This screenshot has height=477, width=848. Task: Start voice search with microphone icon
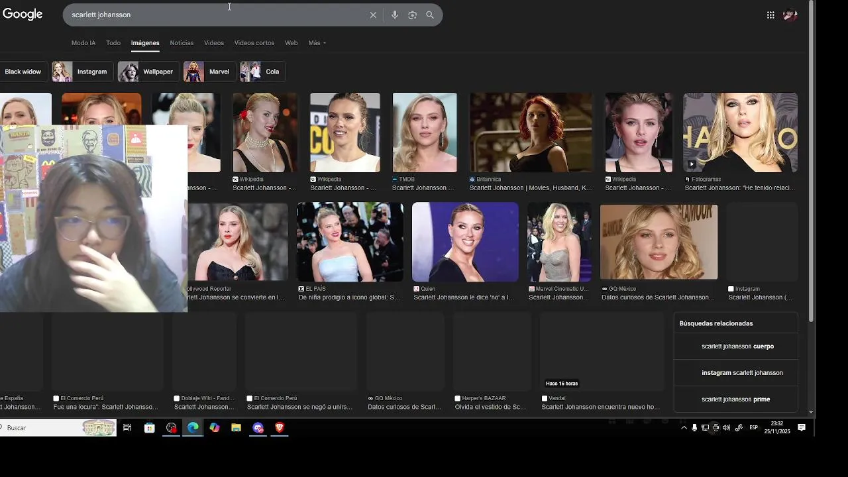[x=395, y=15]
